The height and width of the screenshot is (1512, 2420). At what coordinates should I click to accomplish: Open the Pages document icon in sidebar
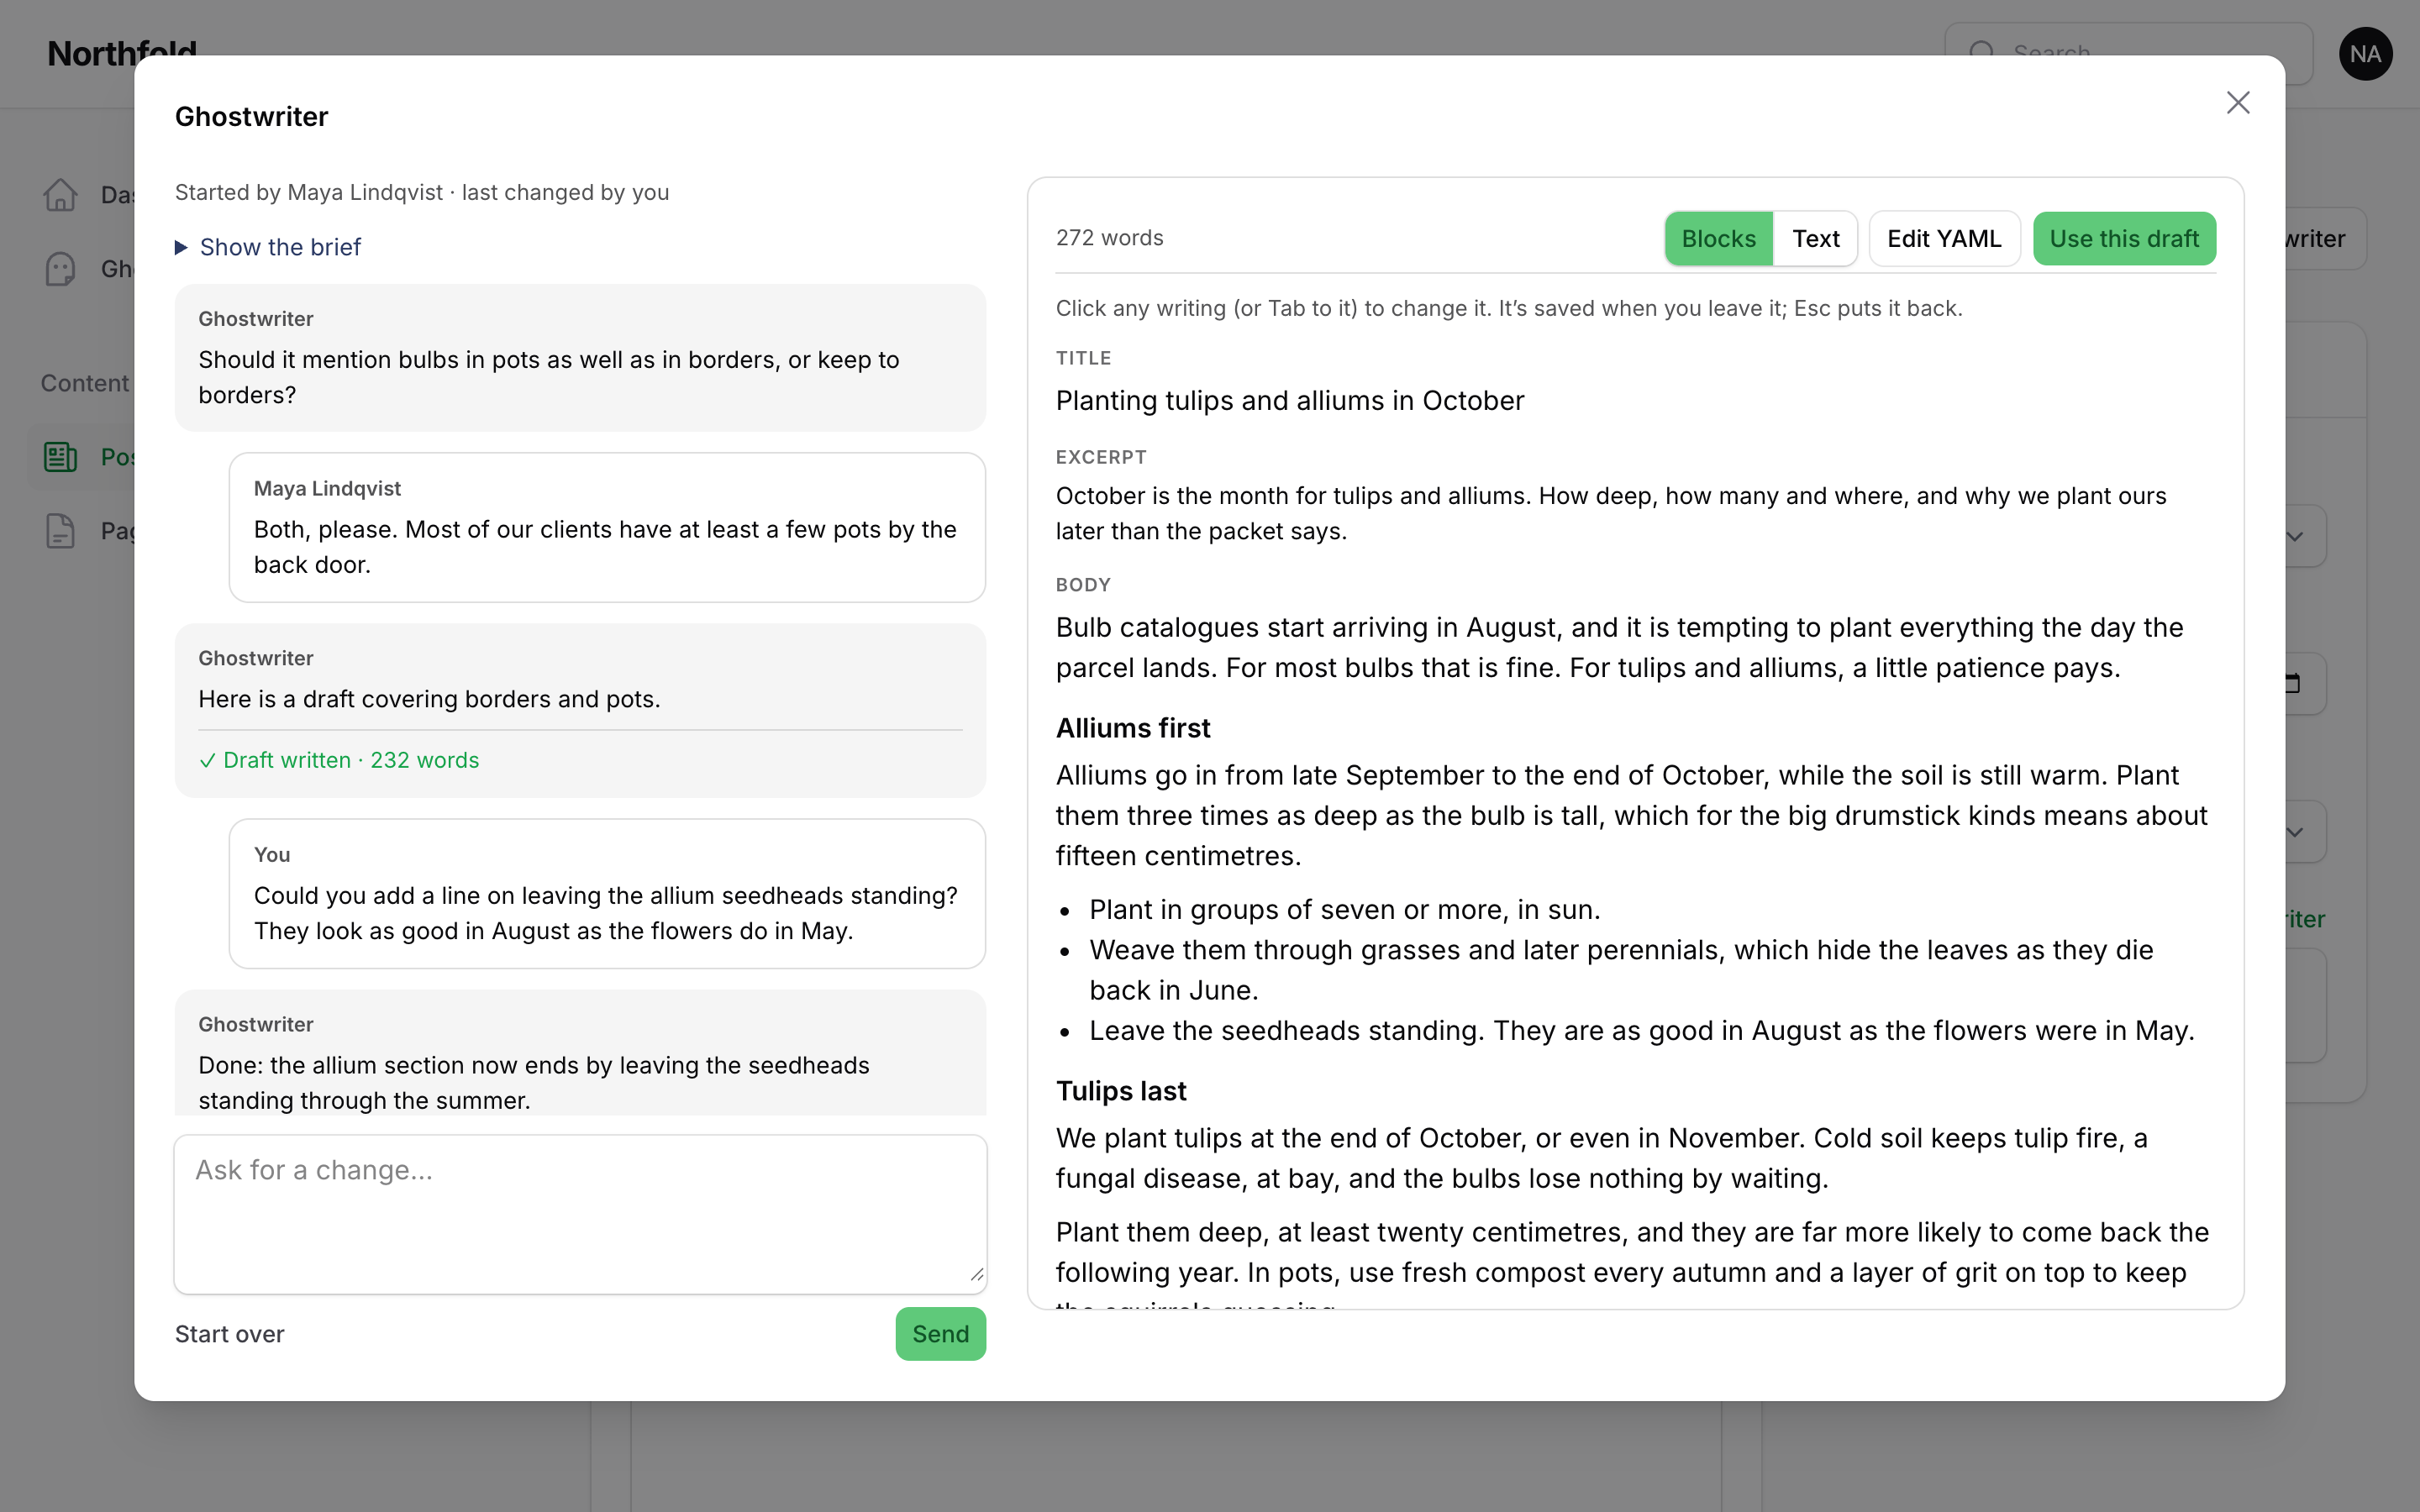[x=60, y=531]
